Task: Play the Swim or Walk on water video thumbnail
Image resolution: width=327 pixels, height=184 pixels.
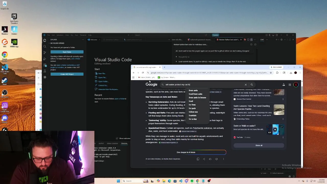Action: (x=275, y=130)
